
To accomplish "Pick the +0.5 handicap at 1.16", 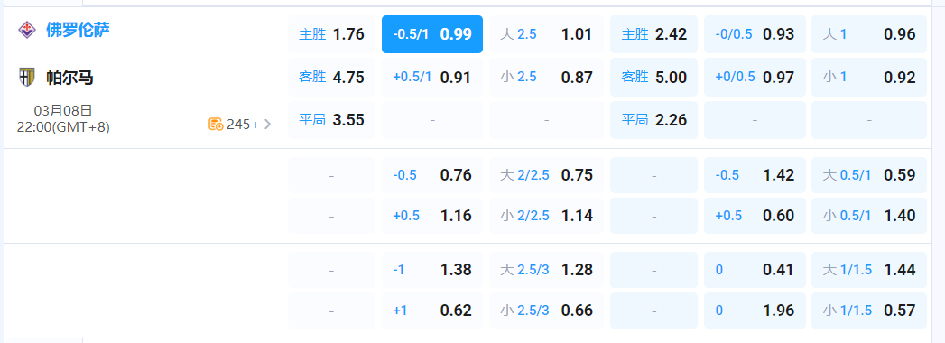I will coord(432,216).
